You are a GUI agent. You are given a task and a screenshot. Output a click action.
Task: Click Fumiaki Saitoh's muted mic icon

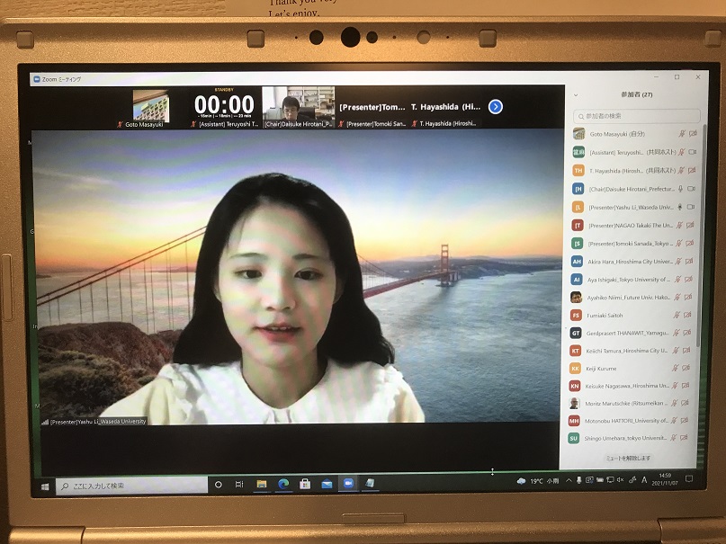(x=677, y=315)
